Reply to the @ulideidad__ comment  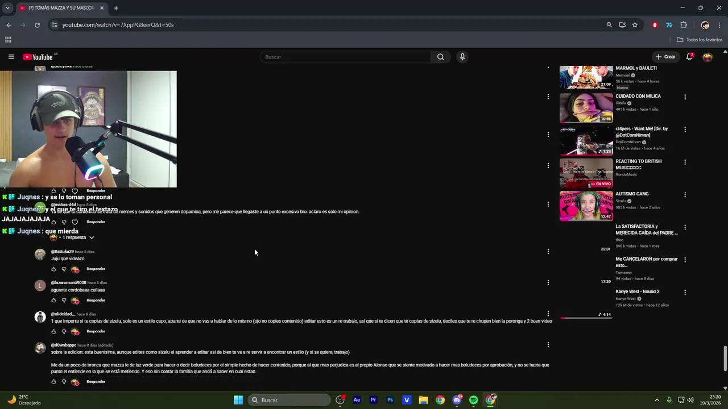point(96,332)
